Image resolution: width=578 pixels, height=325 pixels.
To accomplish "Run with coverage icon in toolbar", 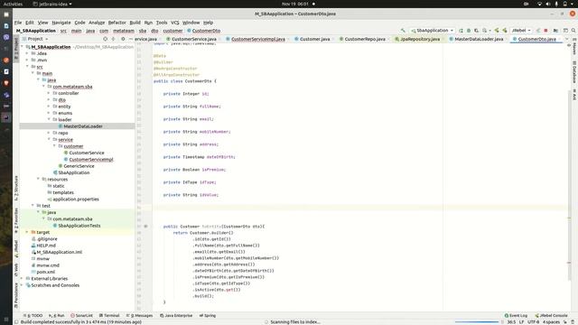I will [477, 31].
